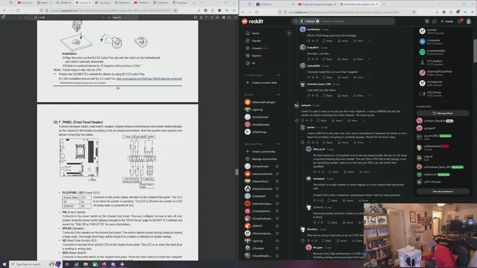Viewport: 477px width, 268px height.
Task: Open the Reddit user avatar menu
Action: (x=469, y=21)
